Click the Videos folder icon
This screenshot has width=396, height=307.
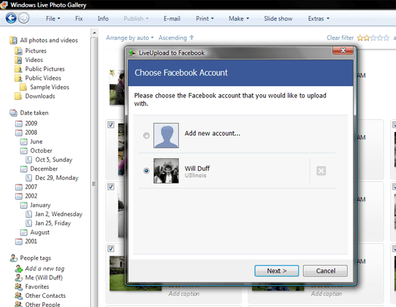pyautogui.click(x=18, y=60)
